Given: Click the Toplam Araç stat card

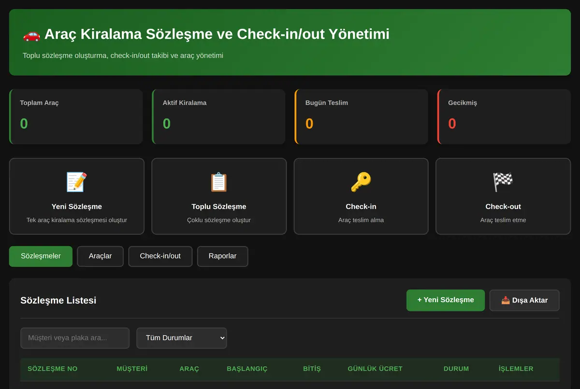Looking at the screenshot, I should click(76, 117).
